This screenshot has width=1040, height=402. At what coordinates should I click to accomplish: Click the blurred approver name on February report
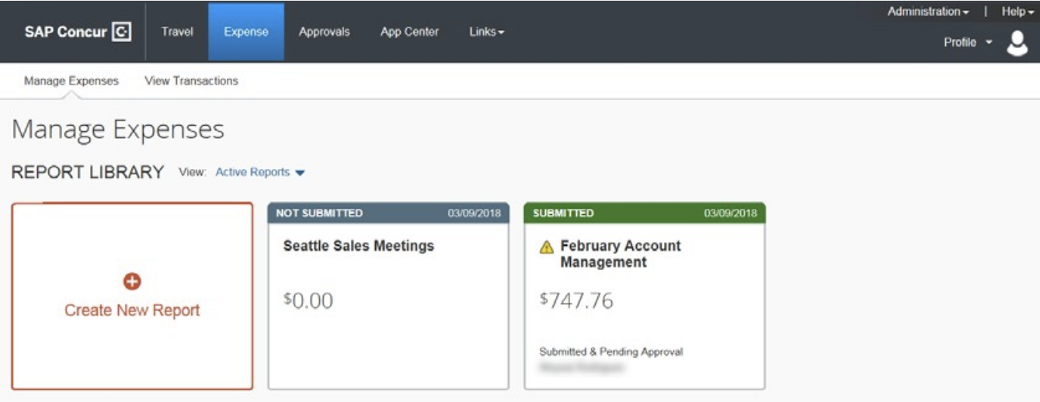(x=581, y=366)
